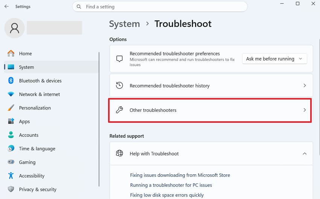Viewport: 320px width, 199px height.
Task: Click the Home house icon
Action: (x=11, y=54)
